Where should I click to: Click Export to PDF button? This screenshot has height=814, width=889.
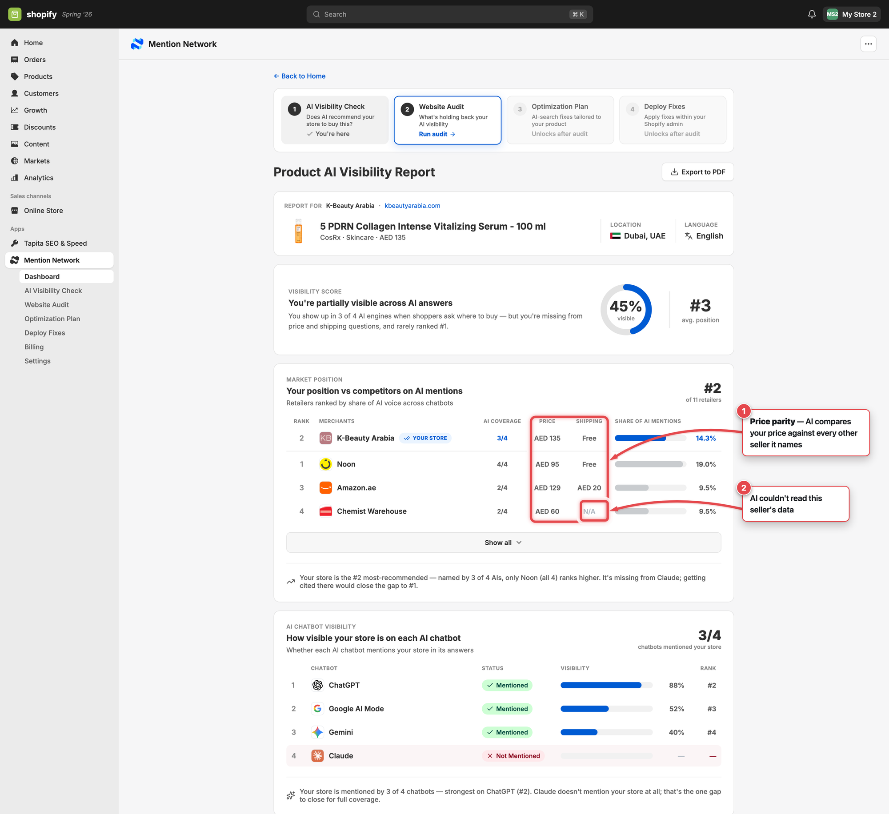[697, 172]
